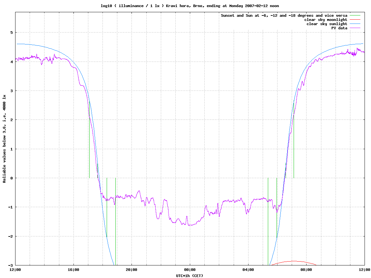Viewport: 371px width, 278px height.
Task: Click the y-axis tick label 5
Action: (x=12, y=33)
